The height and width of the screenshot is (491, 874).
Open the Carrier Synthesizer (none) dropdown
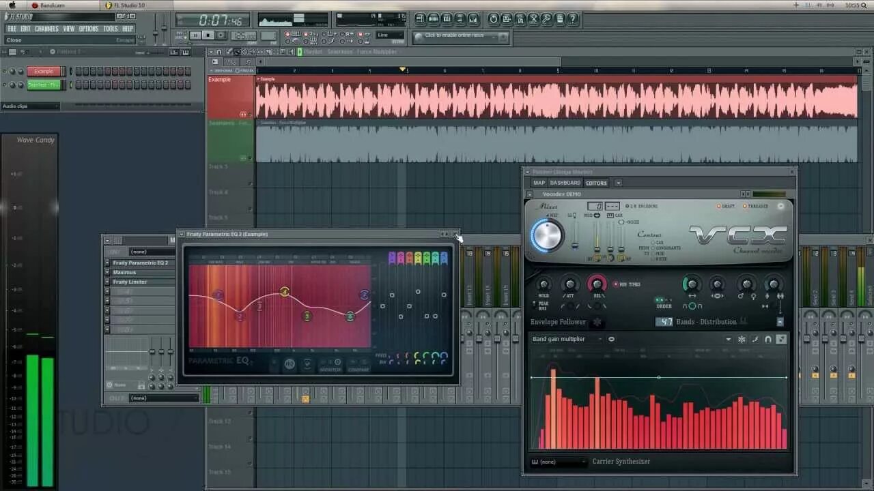click(559, 462)
